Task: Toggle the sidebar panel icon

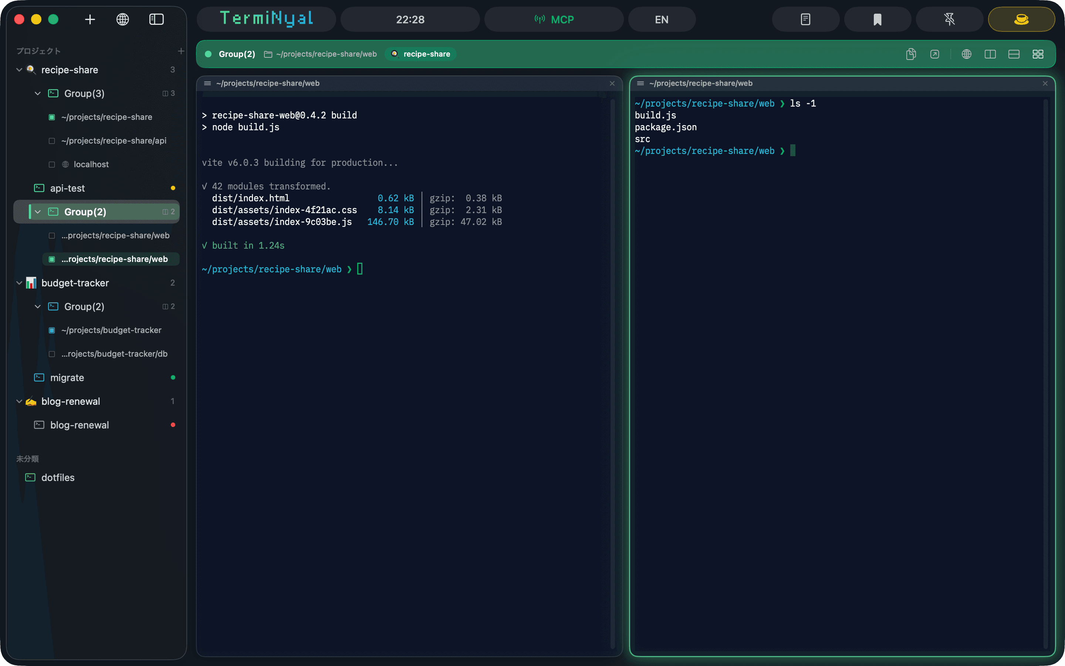Action: [x=156, y=19]
